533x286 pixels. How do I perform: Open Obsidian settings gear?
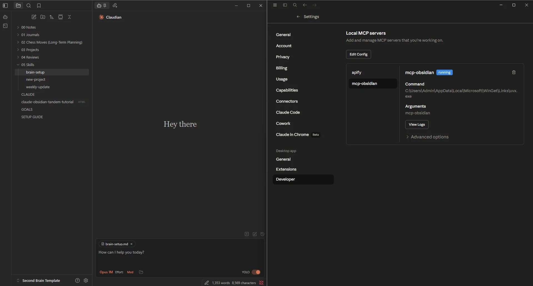[x=86, y=280]
